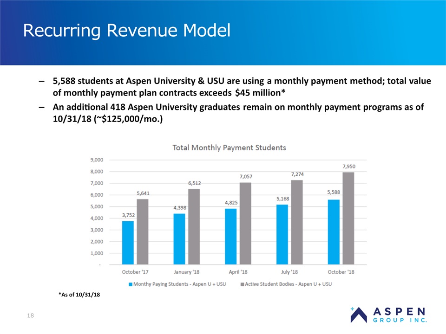Click the "October '18" axis label
The image size is (446, 334).
(x=341, y=272)
